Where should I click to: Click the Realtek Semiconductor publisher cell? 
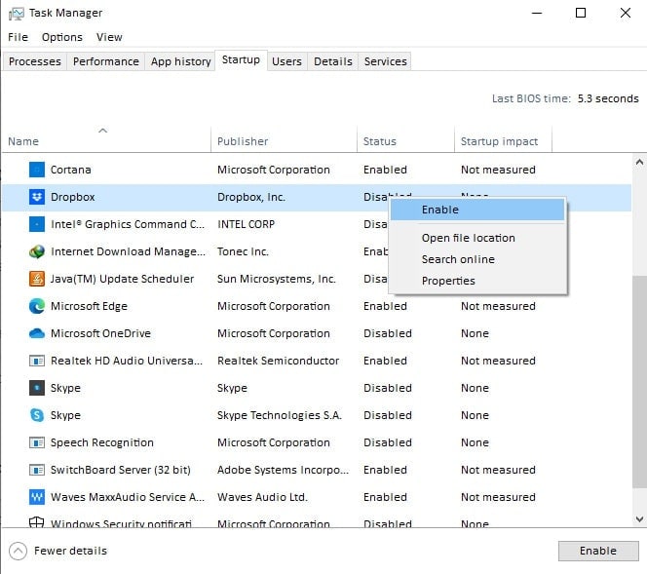click(278, 361)
